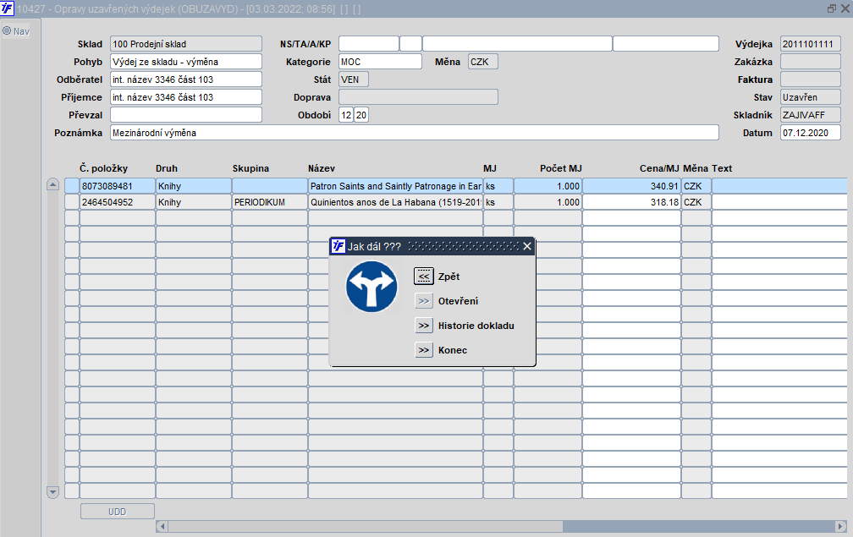Click the Poznámka field with Mezinárodní výměna

pos(414,133)
